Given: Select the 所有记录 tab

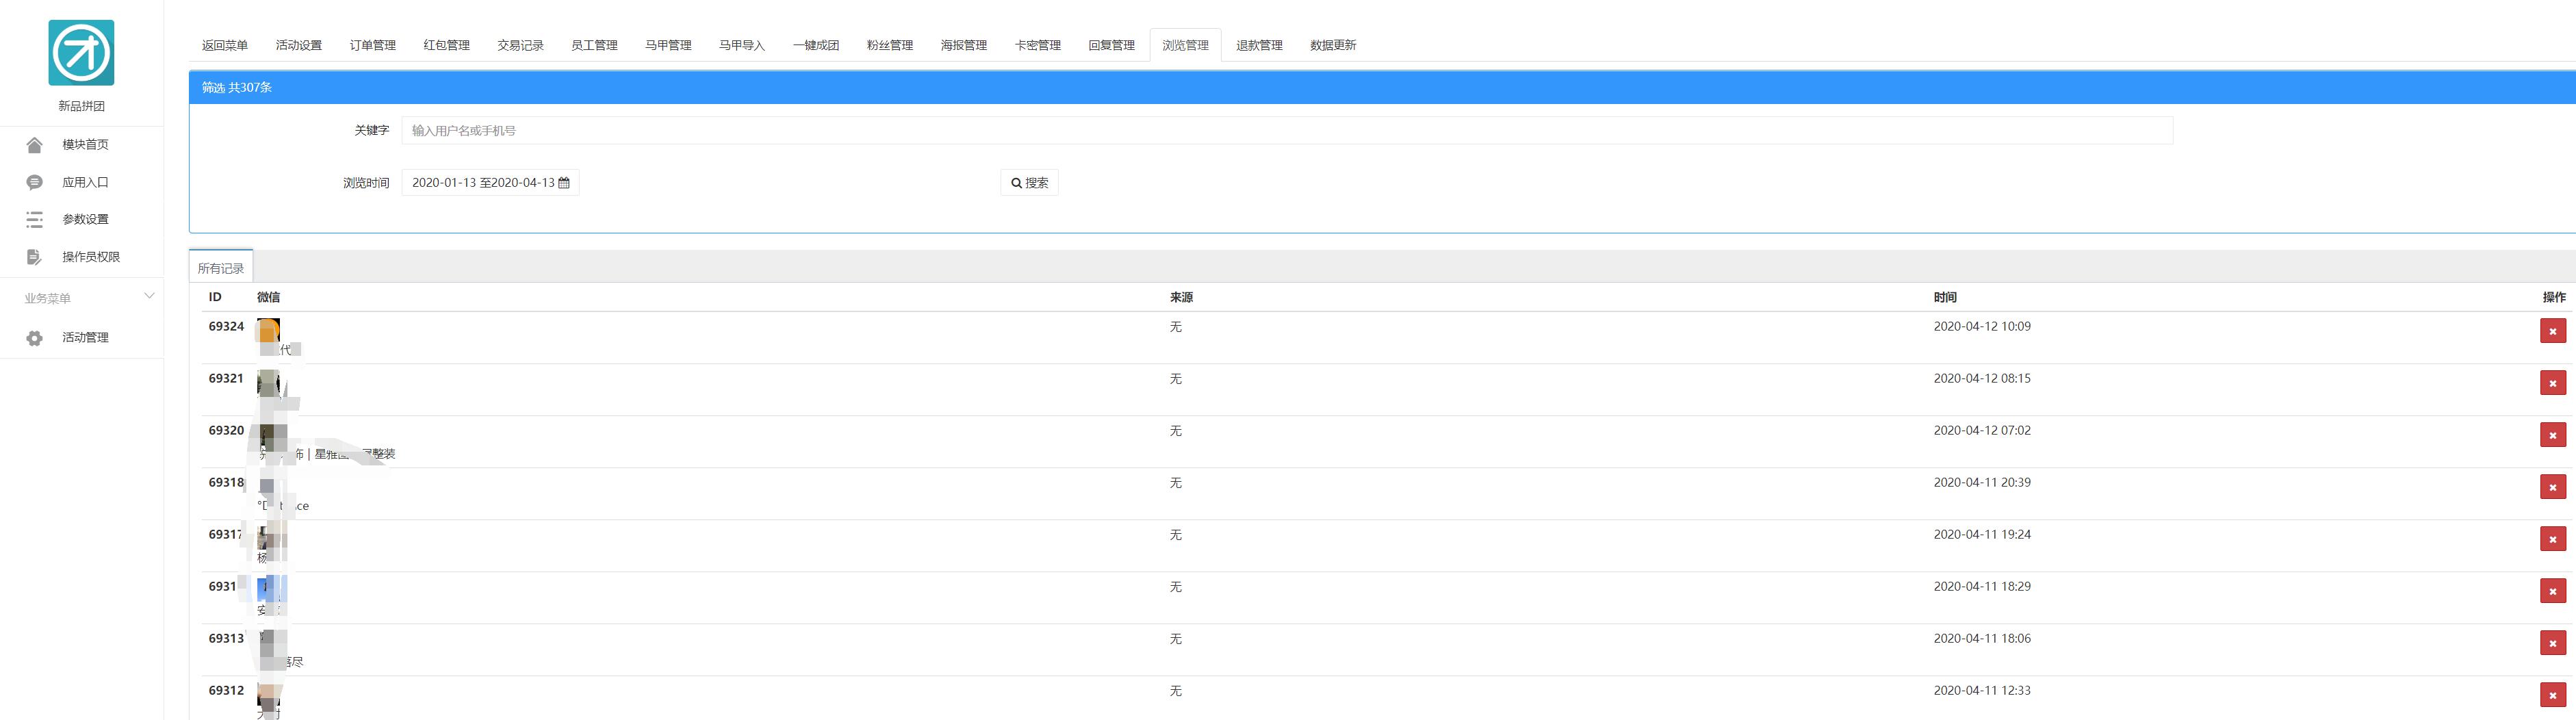Looking at the screenshot, I should [221, 268].
